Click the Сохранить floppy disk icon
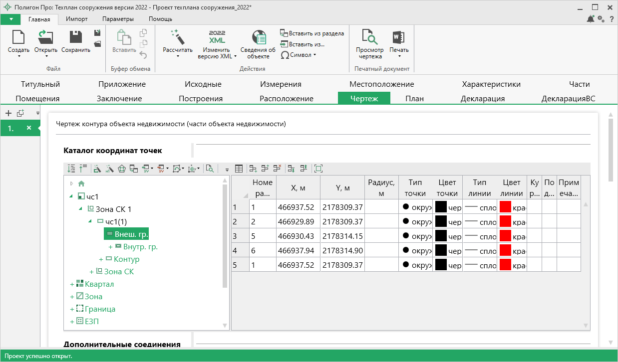This screenshot has width=618, height=362. click(x=76, y=37)
